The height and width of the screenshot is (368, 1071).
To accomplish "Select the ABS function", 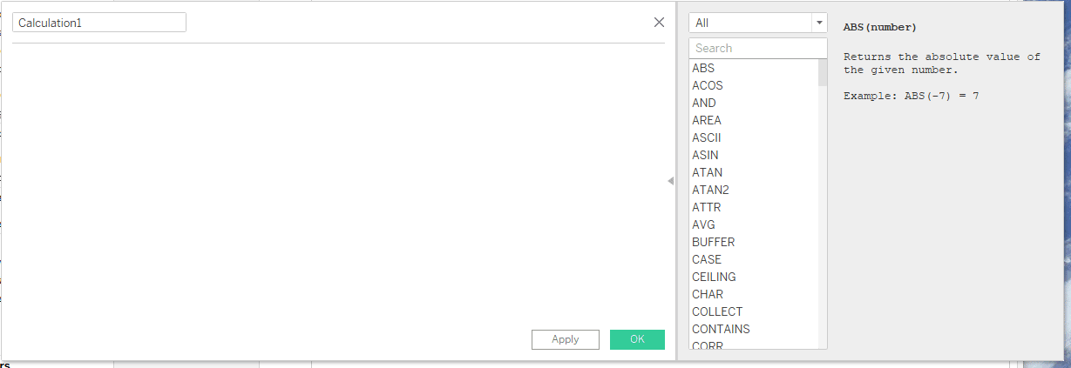I will click(x=703, y=68).
